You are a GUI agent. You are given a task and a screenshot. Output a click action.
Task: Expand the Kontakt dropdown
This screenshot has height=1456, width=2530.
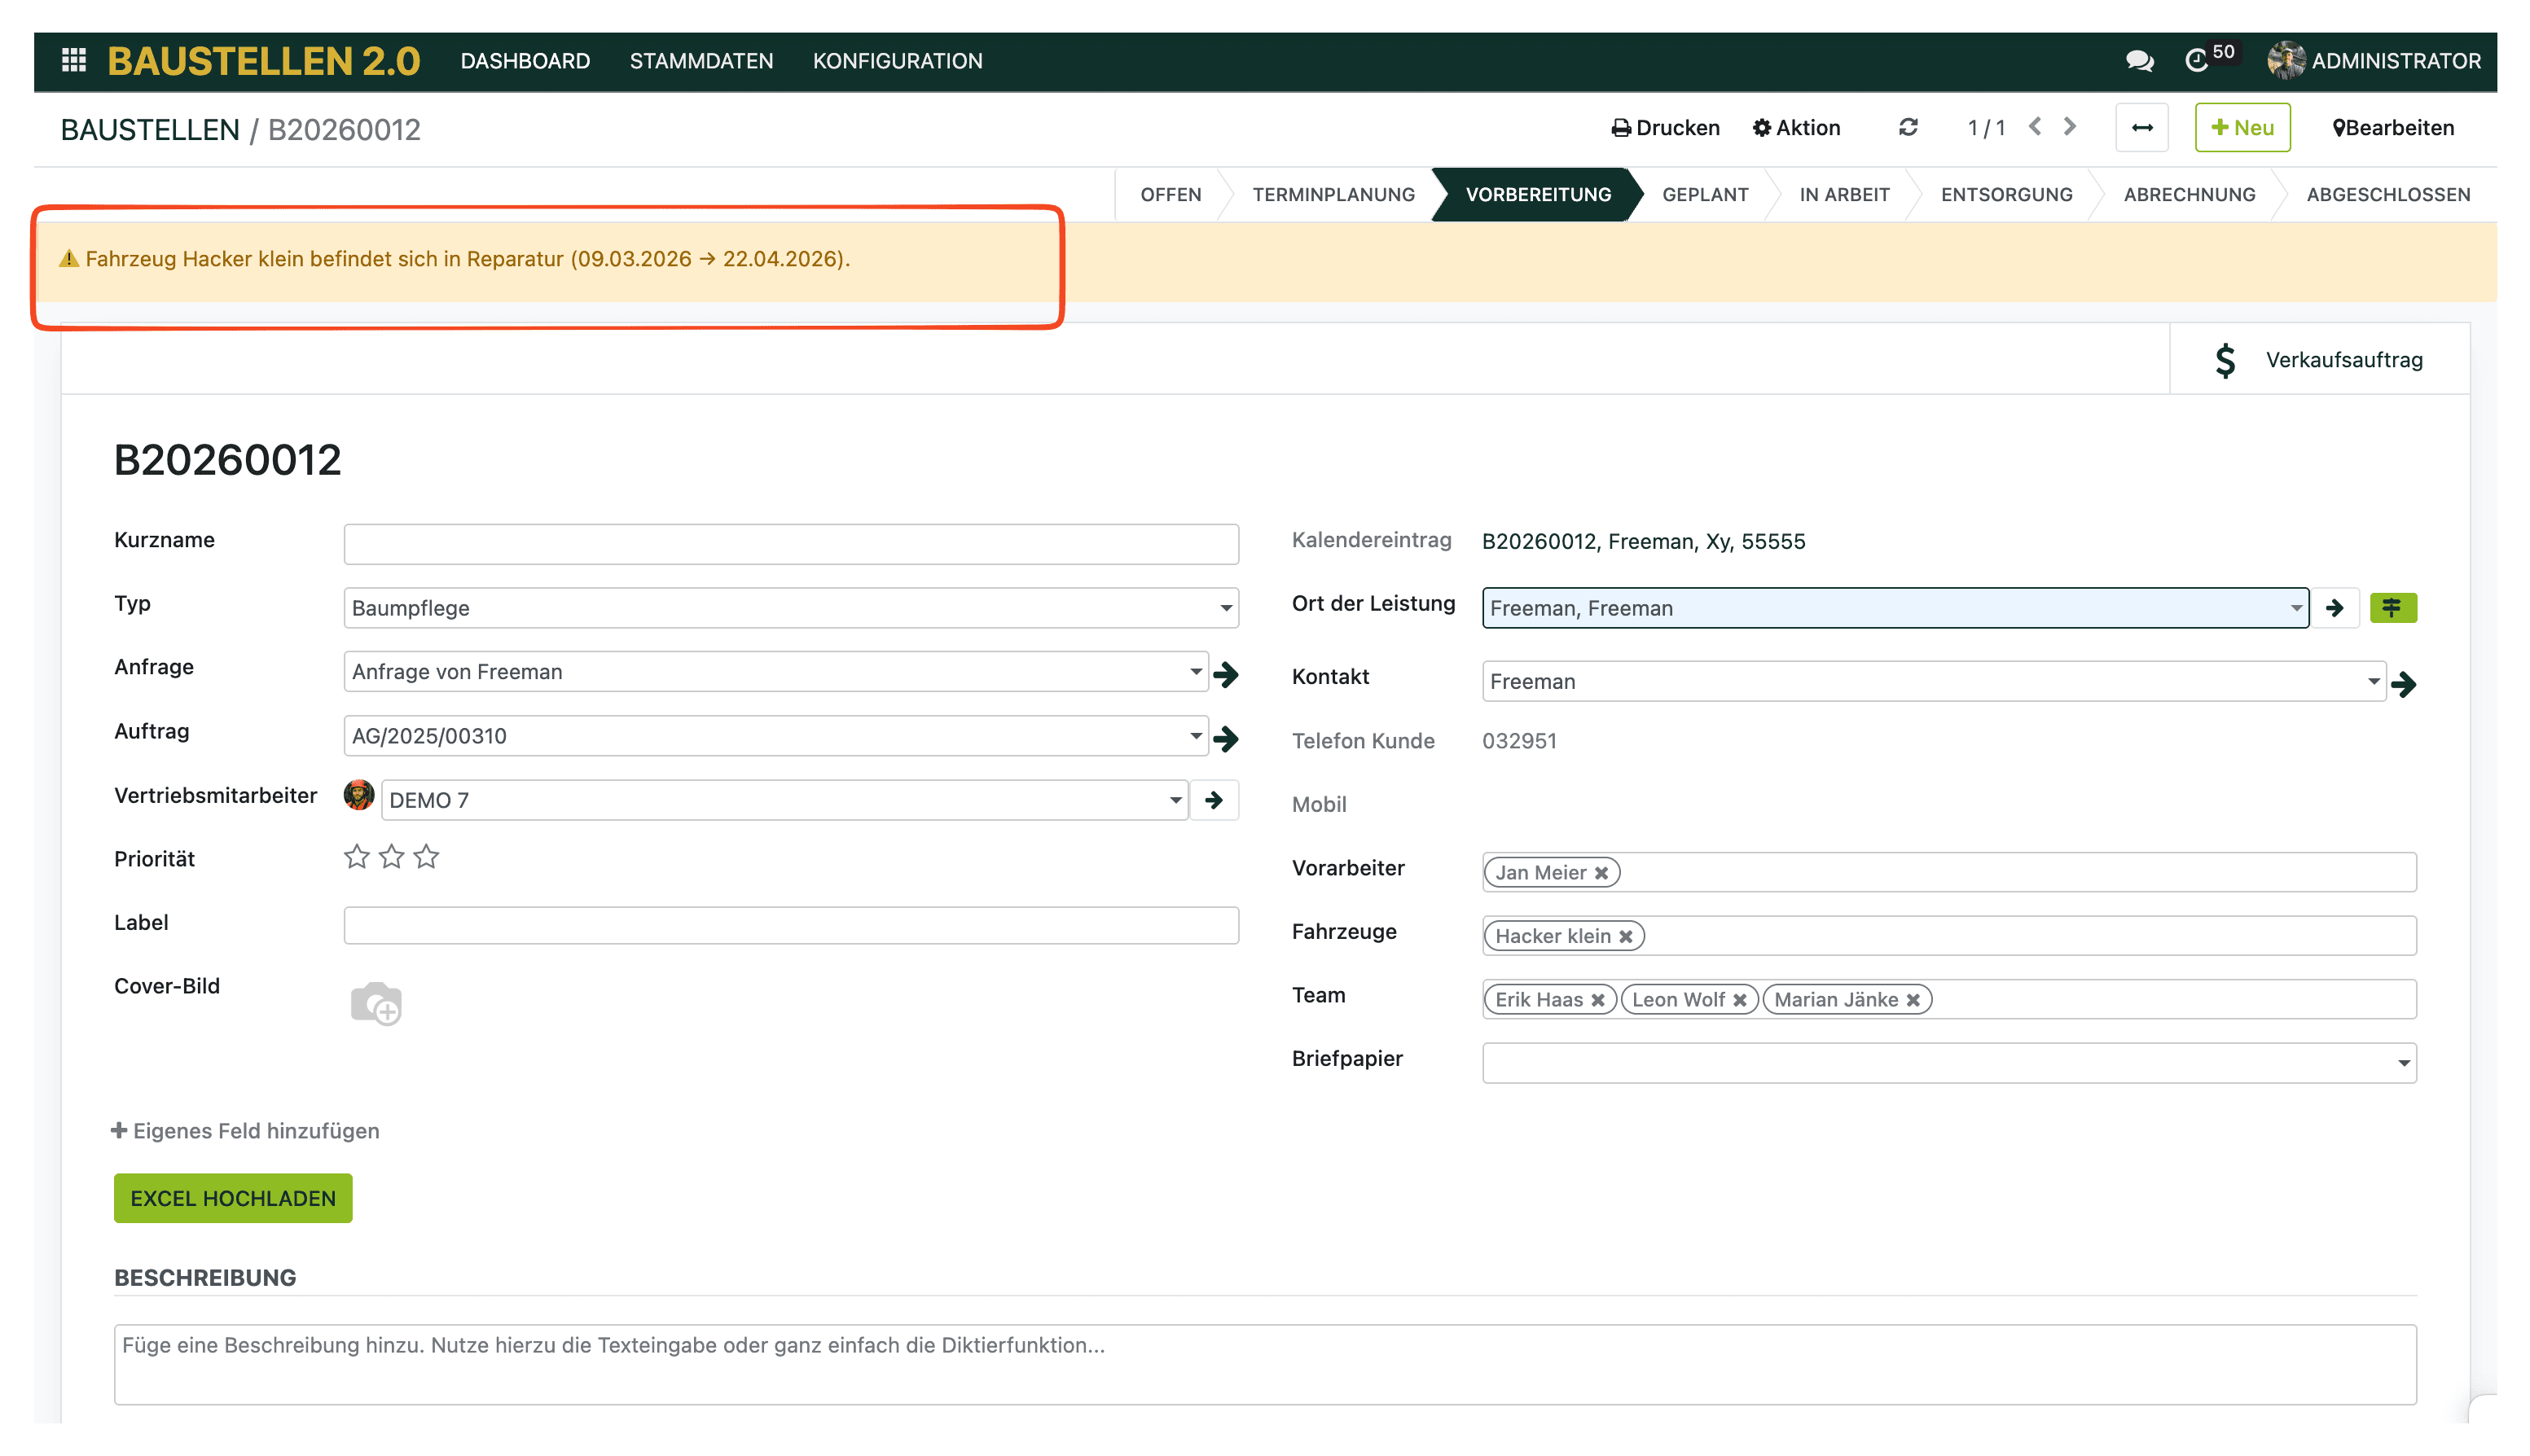2372,681
